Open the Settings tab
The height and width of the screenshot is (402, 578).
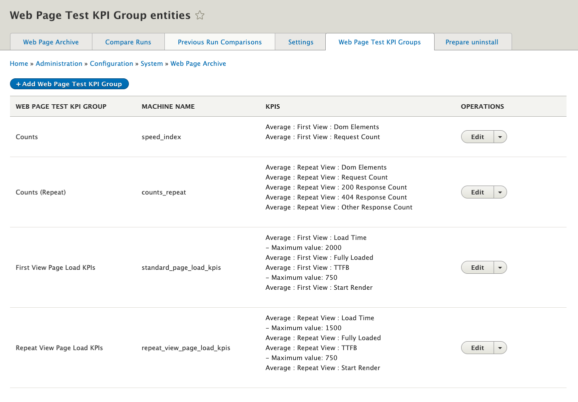(300, 42)
